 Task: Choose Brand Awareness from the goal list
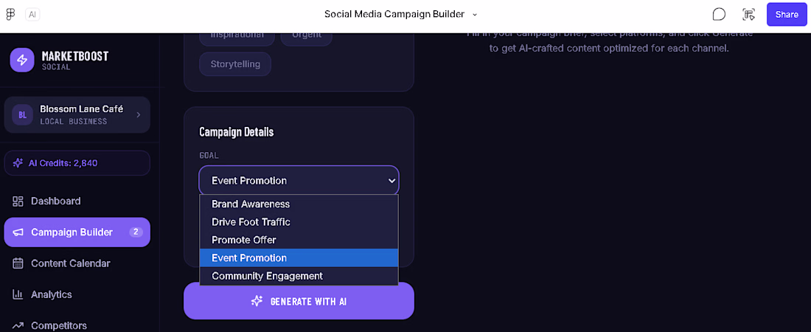tap(299, 204)
